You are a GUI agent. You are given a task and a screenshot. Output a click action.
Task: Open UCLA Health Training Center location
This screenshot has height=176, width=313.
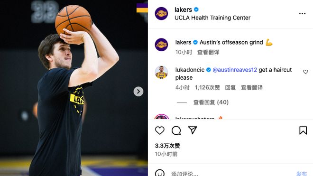tap(212, 18)
